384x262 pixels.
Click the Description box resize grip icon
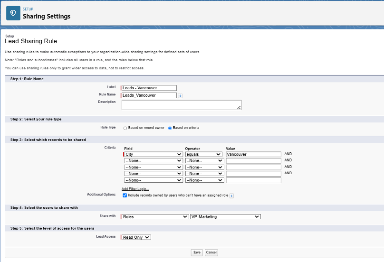(239, 107)
